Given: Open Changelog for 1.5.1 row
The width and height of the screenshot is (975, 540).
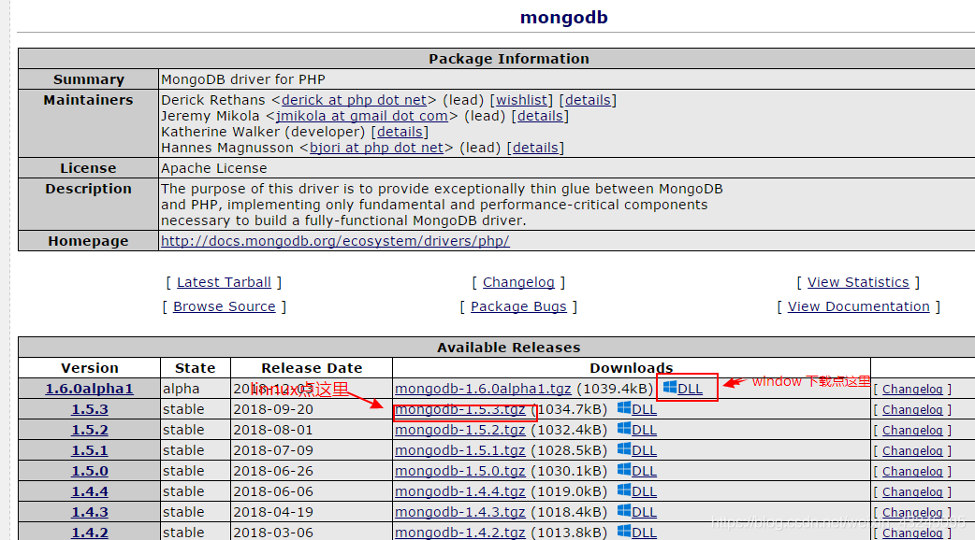Looking at the screenshot, I should pos(912,450).
